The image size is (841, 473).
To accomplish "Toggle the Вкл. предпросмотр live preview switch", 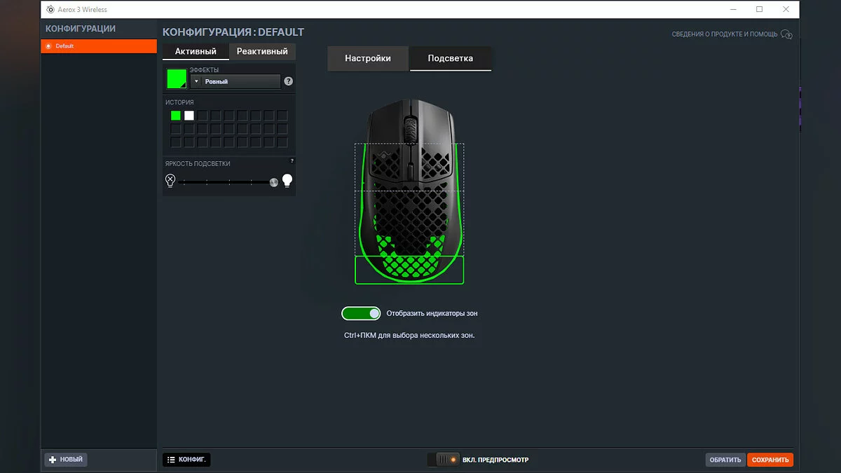I will click(x=443, y=460).
